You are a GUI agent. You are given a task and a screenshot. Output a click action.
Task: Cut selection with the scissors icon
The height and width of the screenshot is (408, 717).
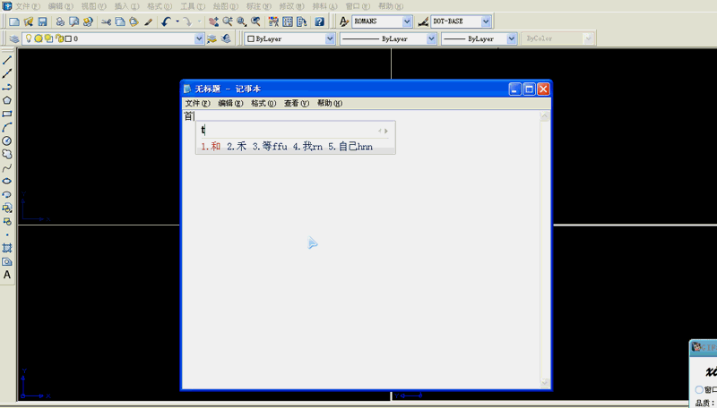(106, 21)
